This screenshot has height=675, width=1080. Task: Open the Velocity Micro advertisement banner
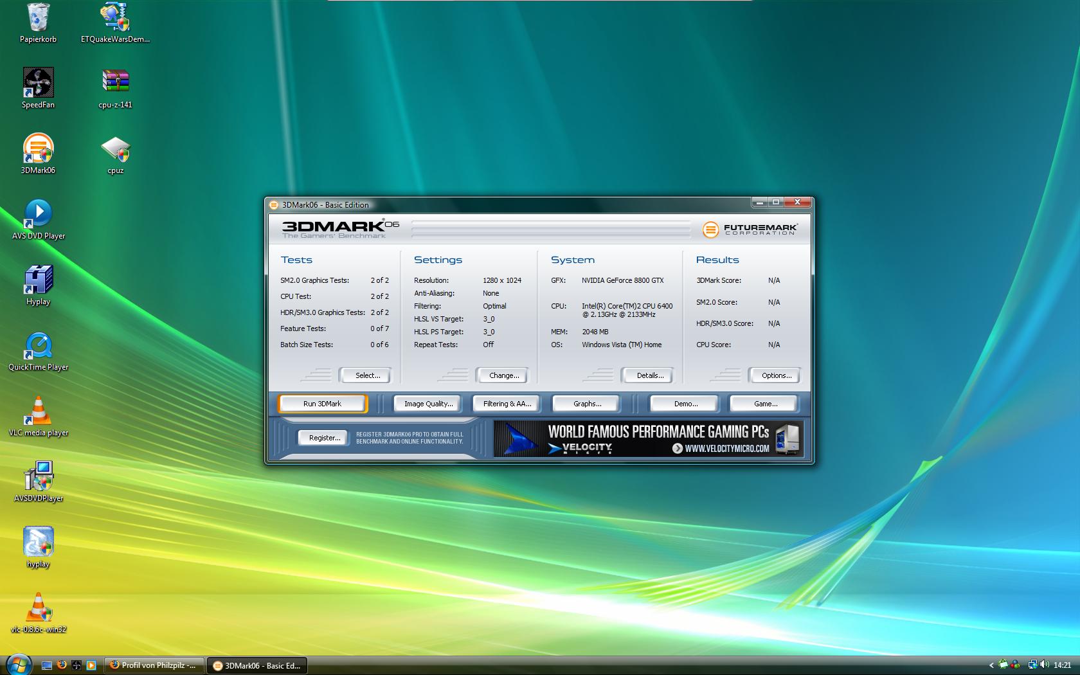tap(649, 438)
